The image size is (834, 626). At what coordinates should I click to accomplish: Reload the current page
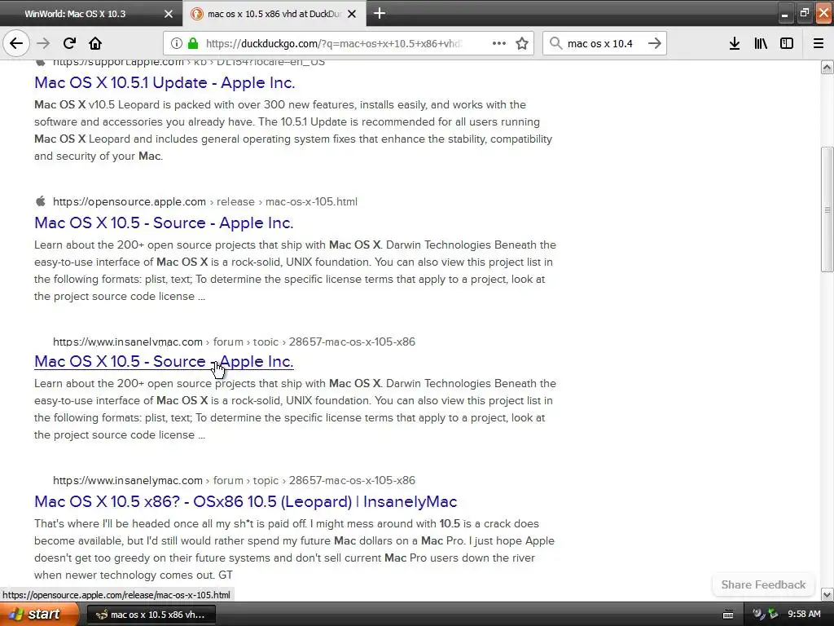point(70,43)
